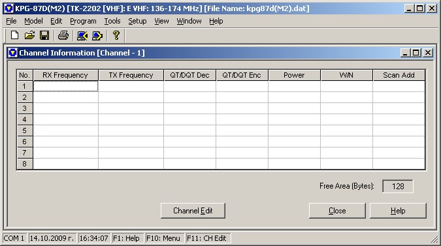Minimize the main KPG-87D window
The height and width of the screenshot is (246, 441).
(x=409, y=8)
